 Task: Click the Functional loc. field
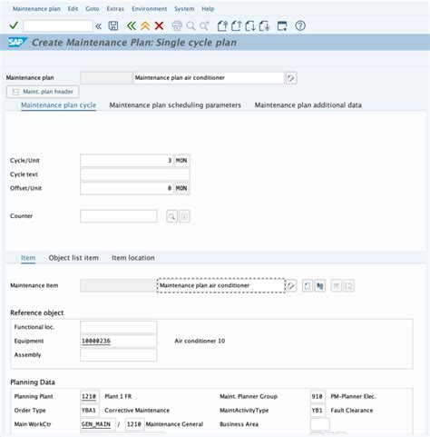click(119, 327)
